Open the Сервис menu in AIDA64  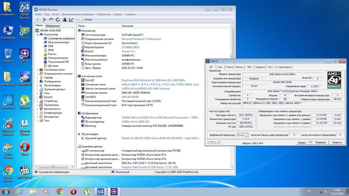point(118,14)
